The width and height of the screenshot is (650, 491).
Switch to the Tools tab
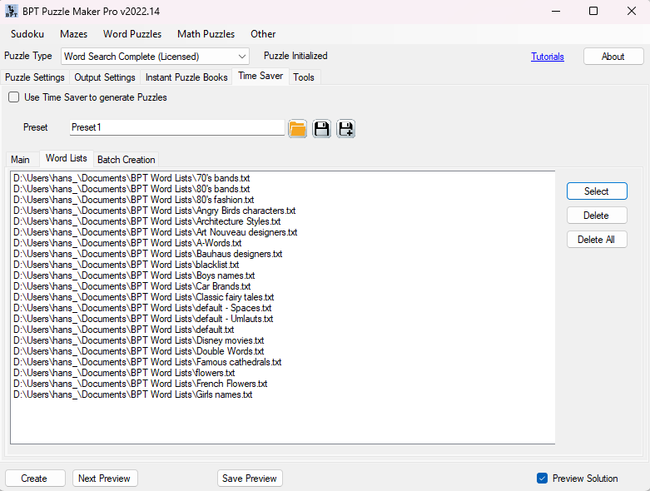pos(304,77)
